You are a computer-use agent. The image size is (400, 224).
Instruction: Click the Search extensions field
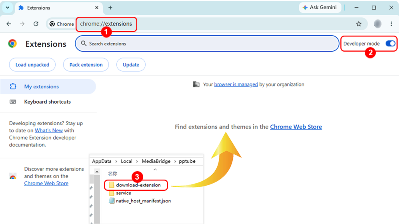click(207, 44)
